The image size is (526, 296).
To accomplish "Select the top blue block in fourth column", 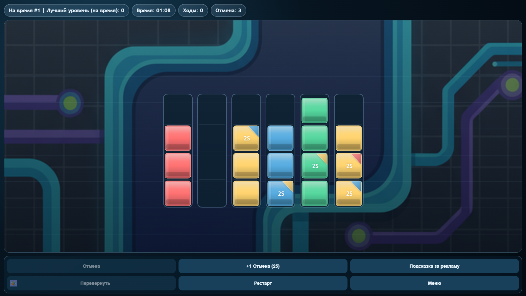I will tap(280, 138).
